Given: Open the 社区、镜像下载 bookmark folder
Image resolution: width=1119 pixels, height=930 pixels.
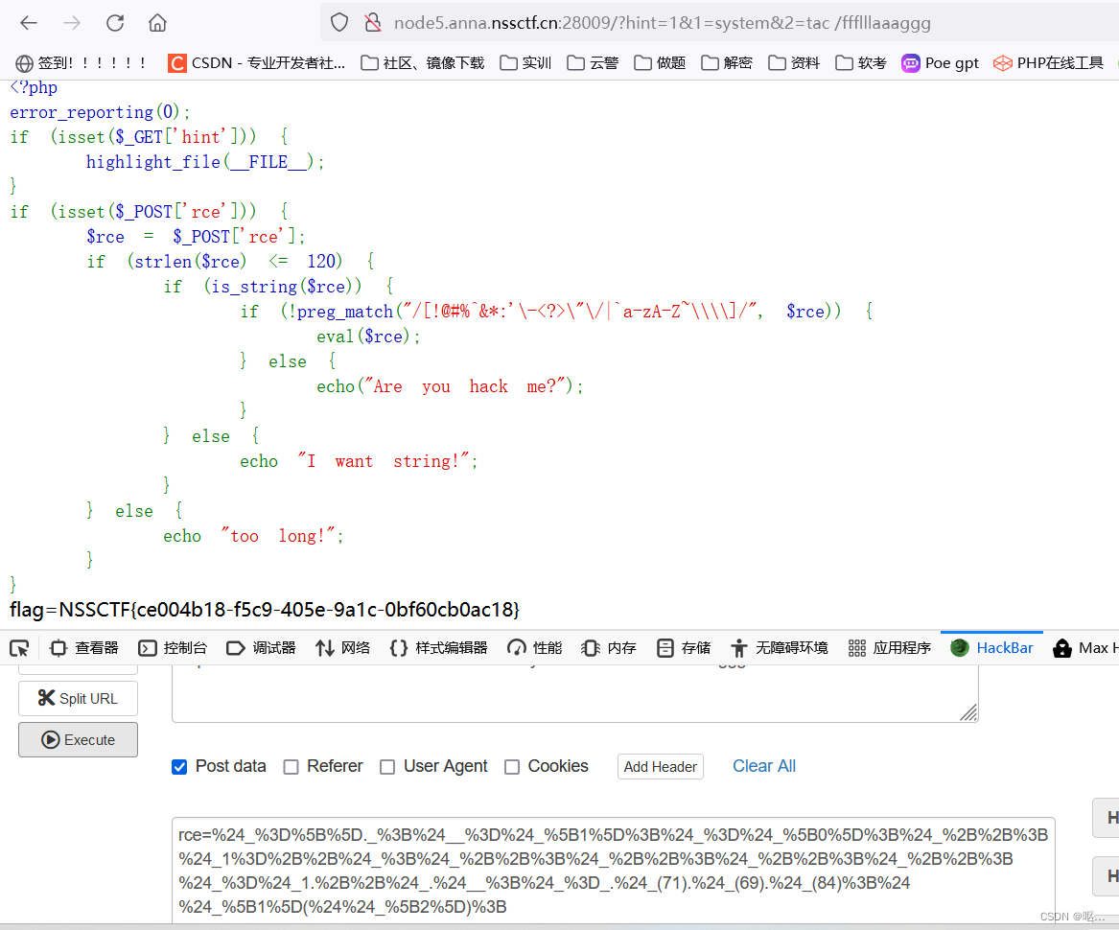Looking at the screenshot, I should coord(423,63).
